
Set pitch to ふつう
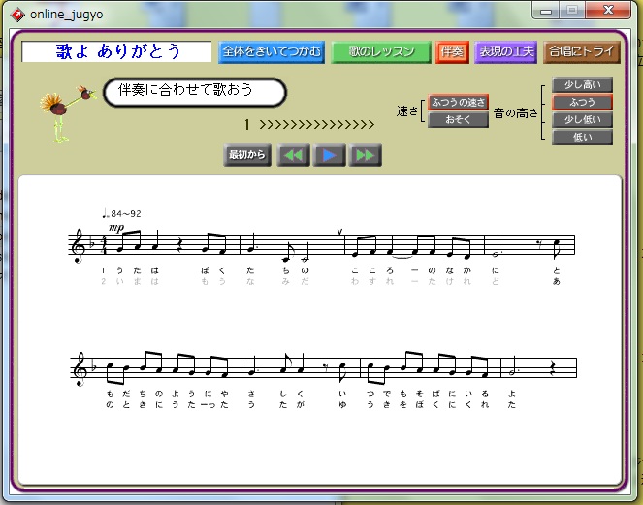point(582,102)
